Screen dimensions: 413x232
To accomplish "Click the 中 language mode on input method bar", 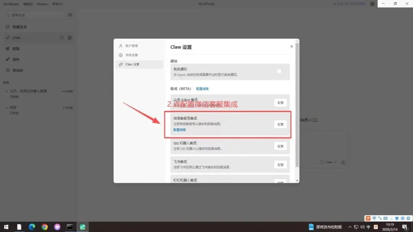I will pos(374,218).
